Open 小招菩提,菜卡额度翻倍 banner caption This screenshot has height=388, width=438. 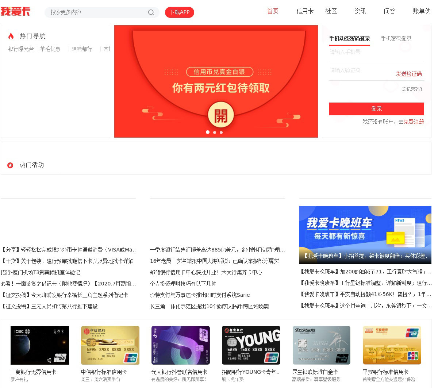click(365, 256)
